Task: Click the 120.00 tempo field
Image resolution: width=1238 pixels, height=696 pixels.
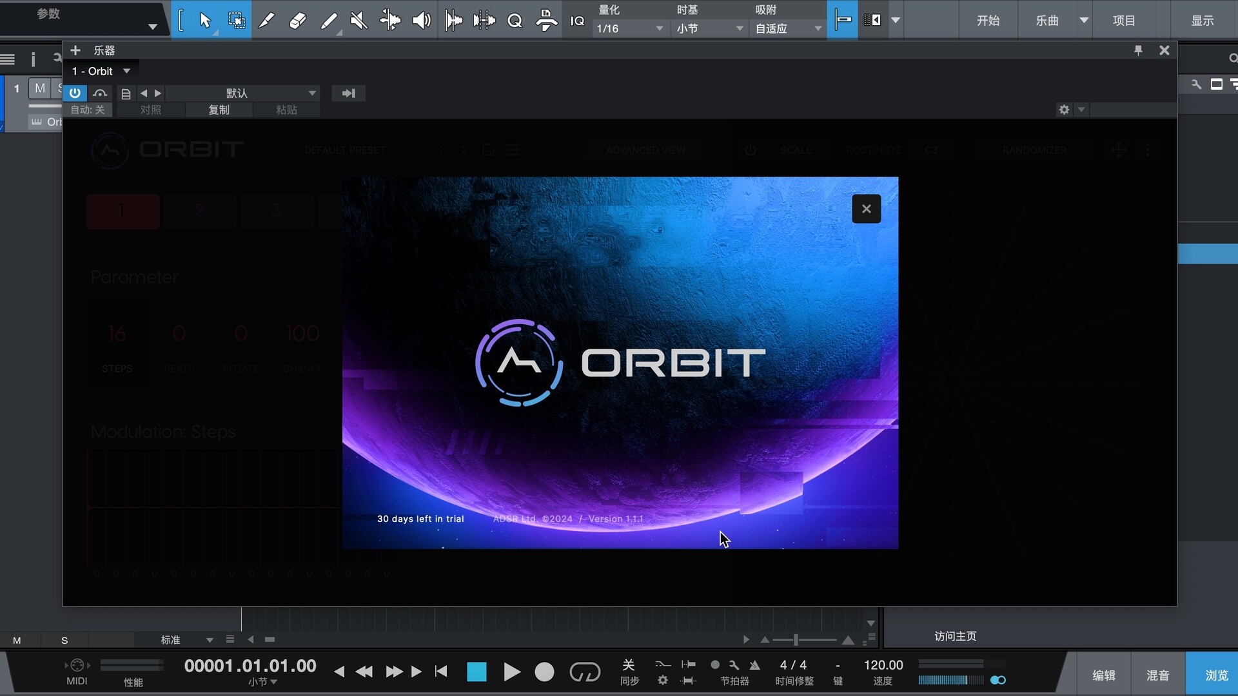Action: click(883, 665)
